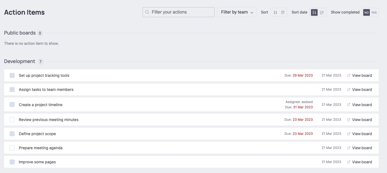Sort action items Z to A
The height and width of the screenshot is (173, 387).
(x=283, y=12)
